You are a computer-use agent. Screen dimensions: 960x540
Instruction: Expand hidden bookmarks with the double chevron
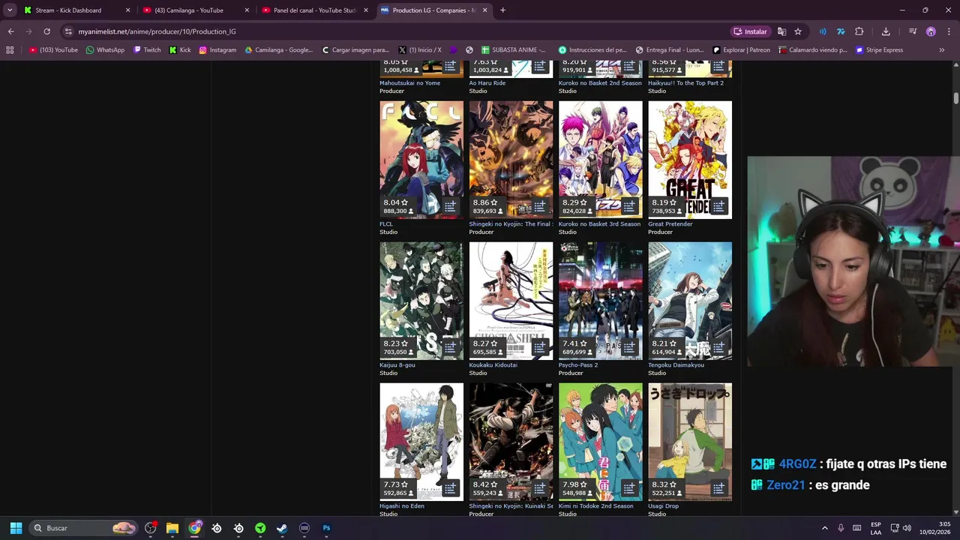(942, 50)
